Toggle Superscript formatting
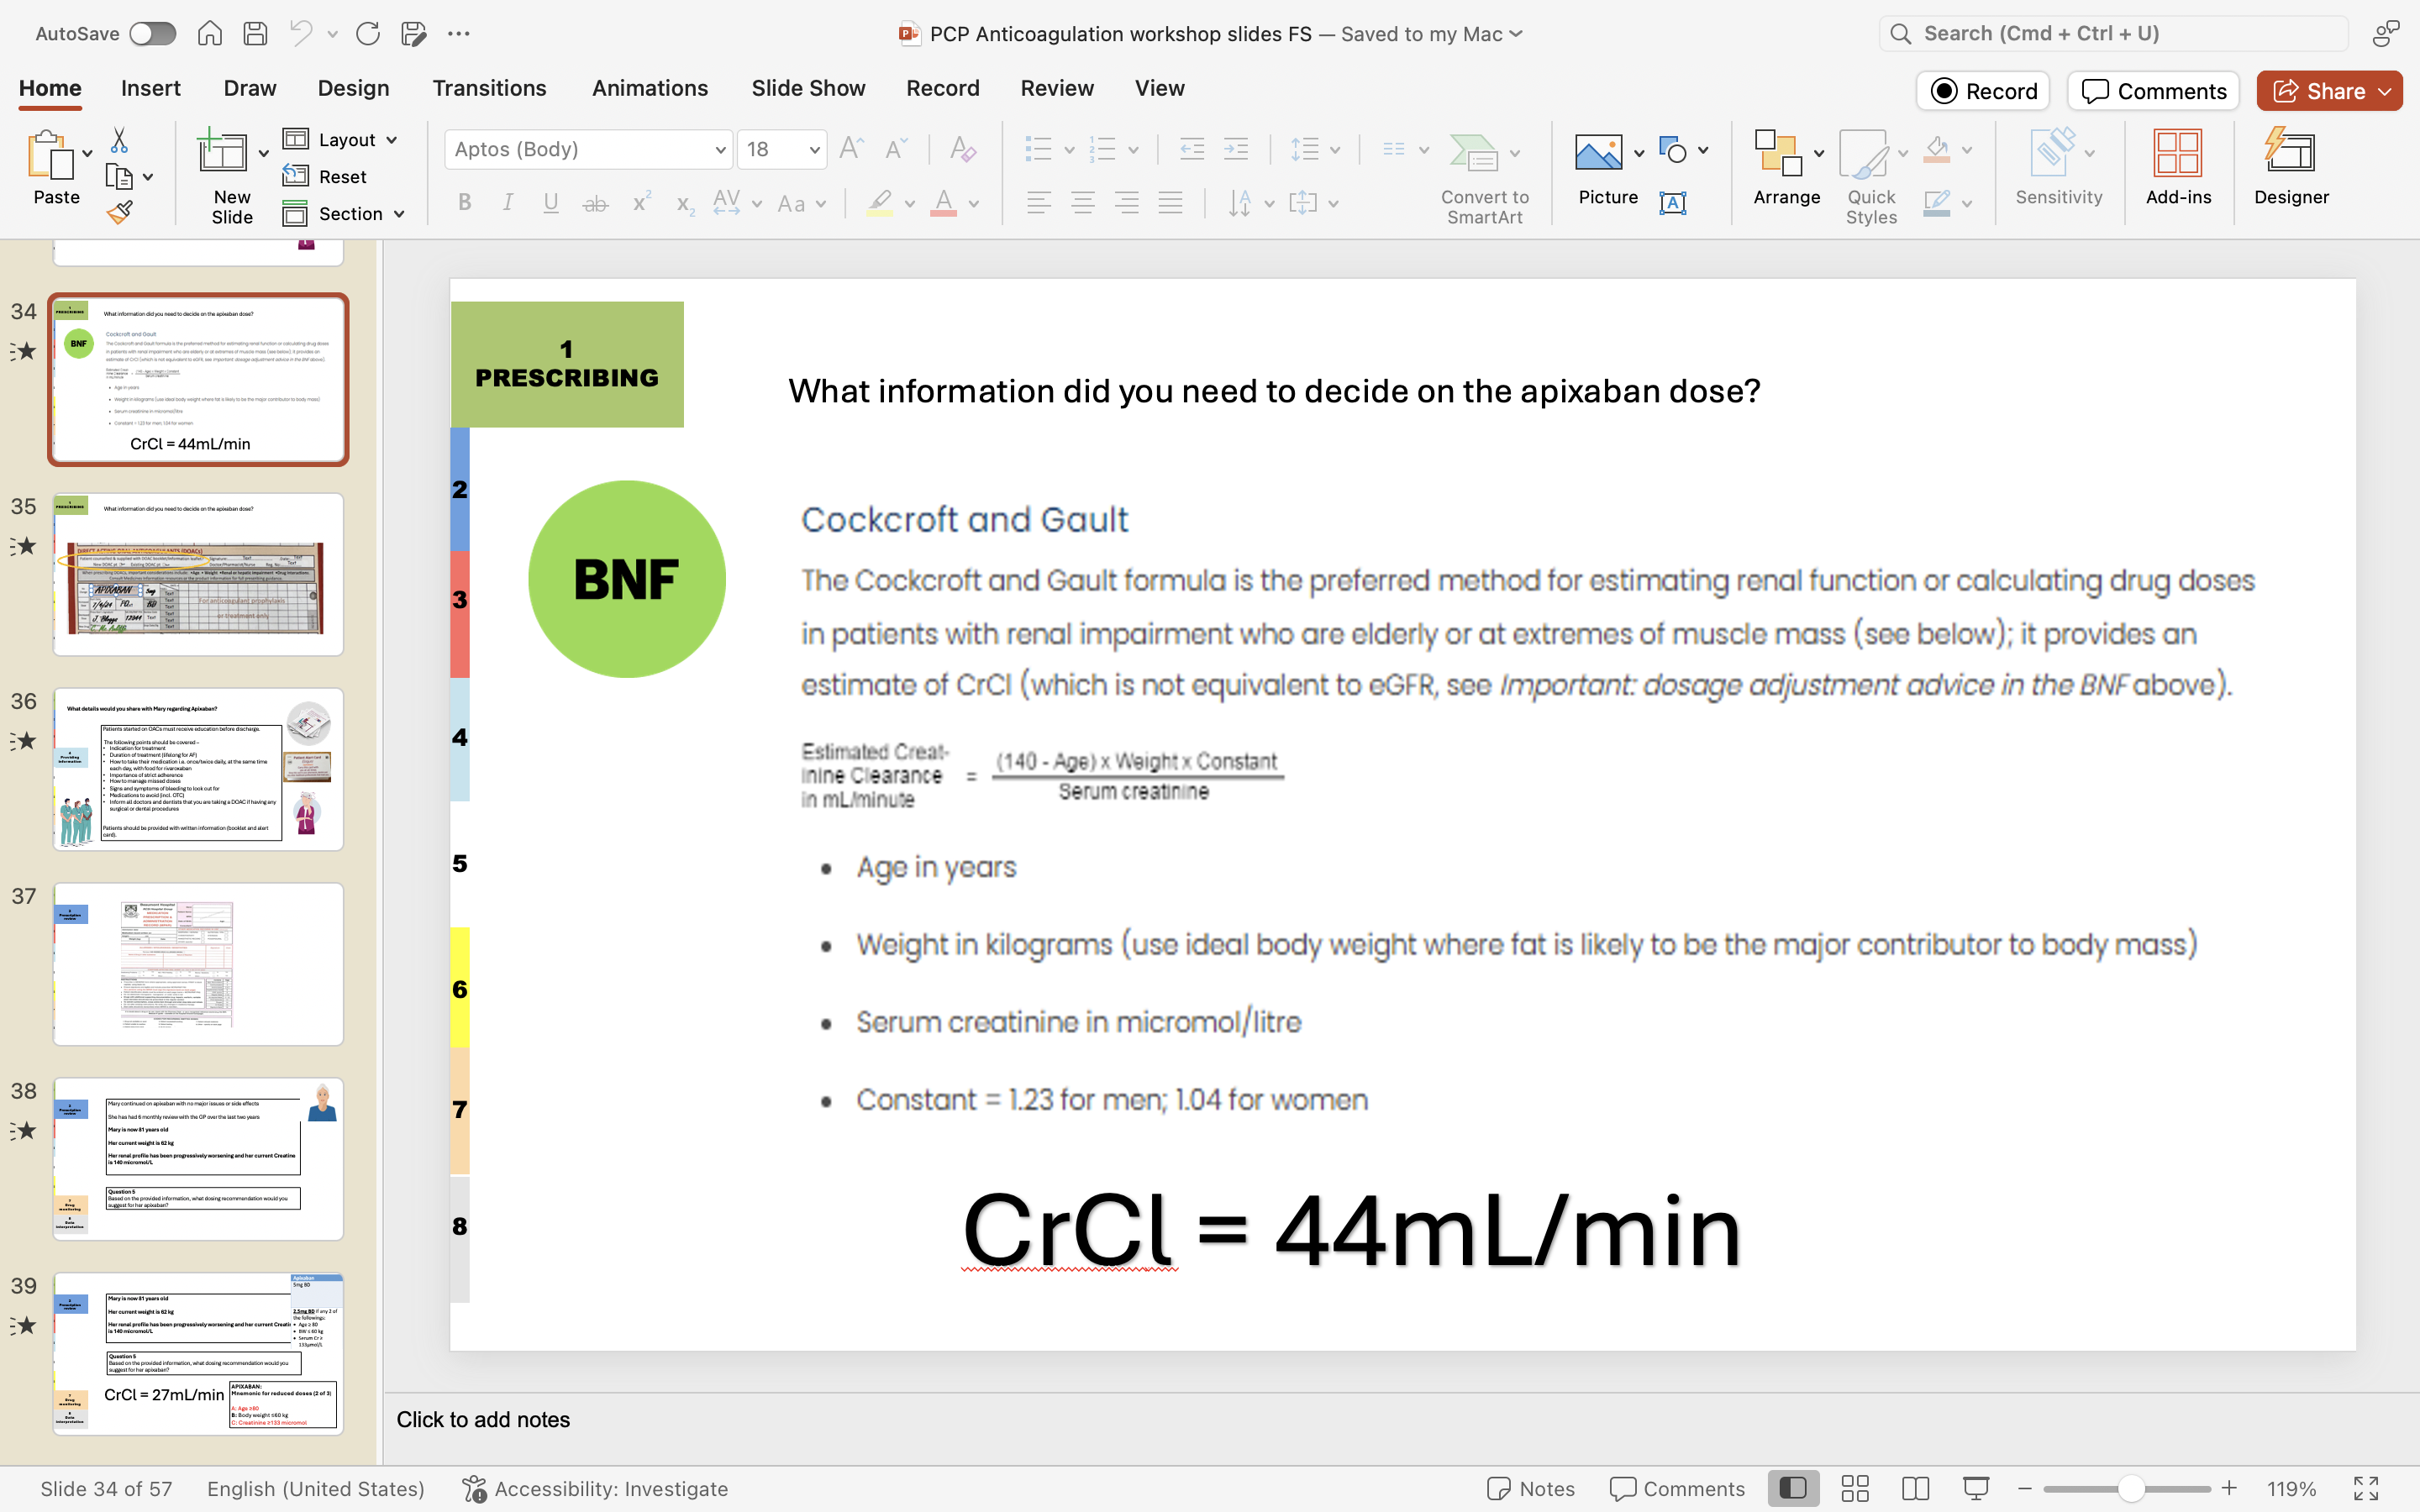 point(641,201)
